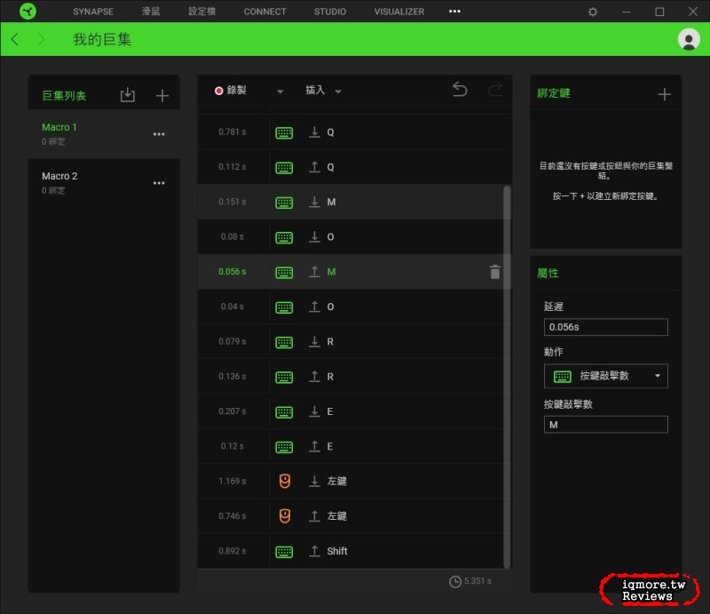Click the 延遲 delay input showing 0.056s
710x614 pixels.
tap(605, 327)
